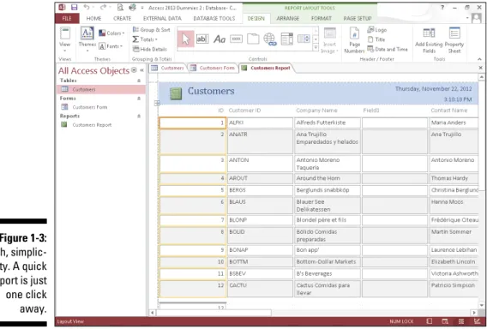
Task: Open the Colors theme dropdown
Action: 111,33
